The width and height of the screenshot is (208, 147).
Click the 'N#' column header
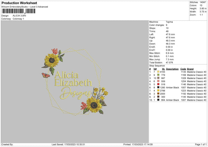[x=155, y=69]
